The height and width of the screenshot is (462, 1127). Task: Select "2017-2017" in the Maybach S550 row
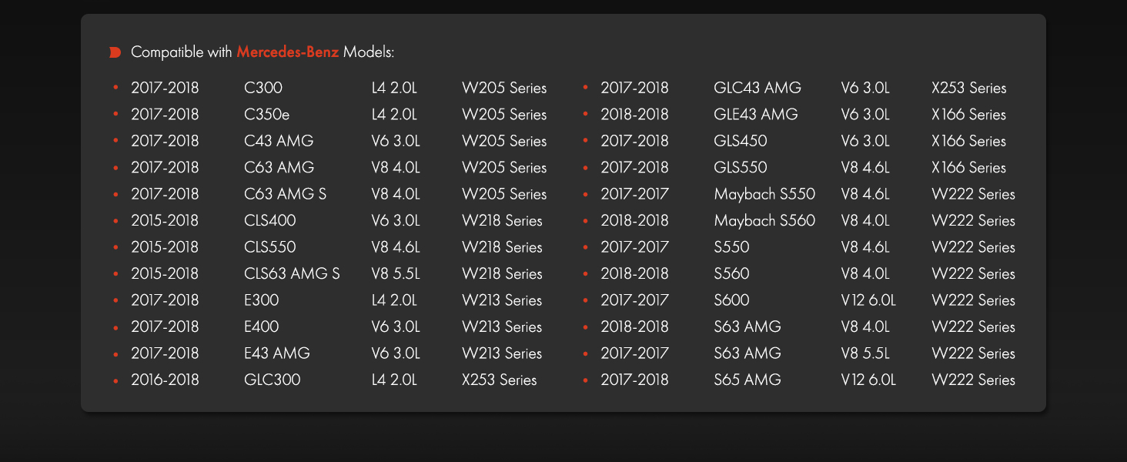(x=634, y=194)
